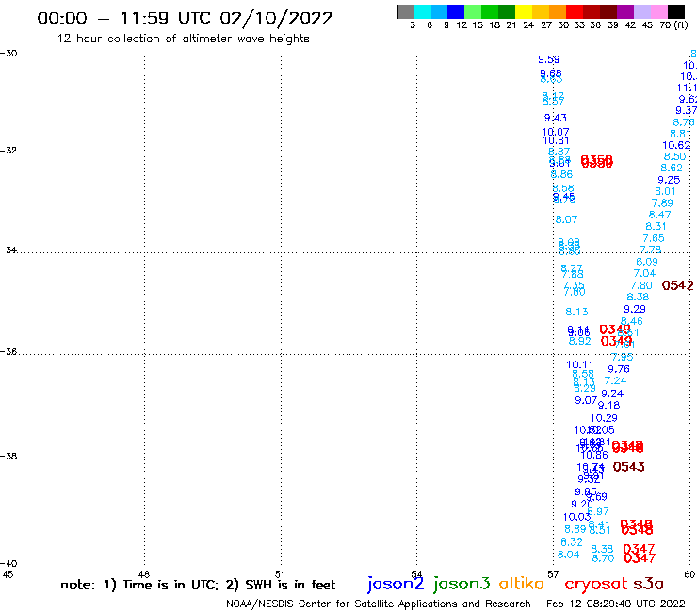Click the wave height value 8.70

(603, 558)
